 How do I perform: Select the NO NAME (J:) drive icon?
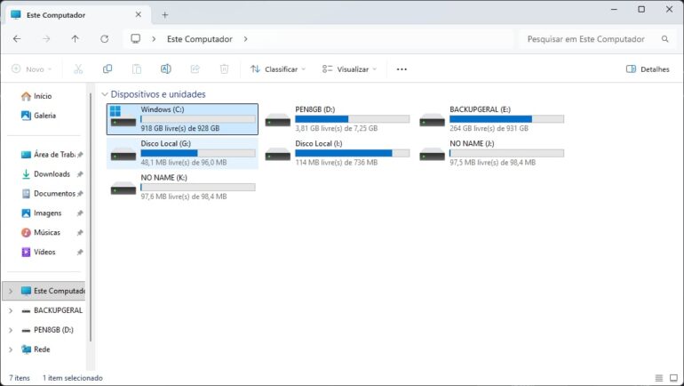(433, 154)
